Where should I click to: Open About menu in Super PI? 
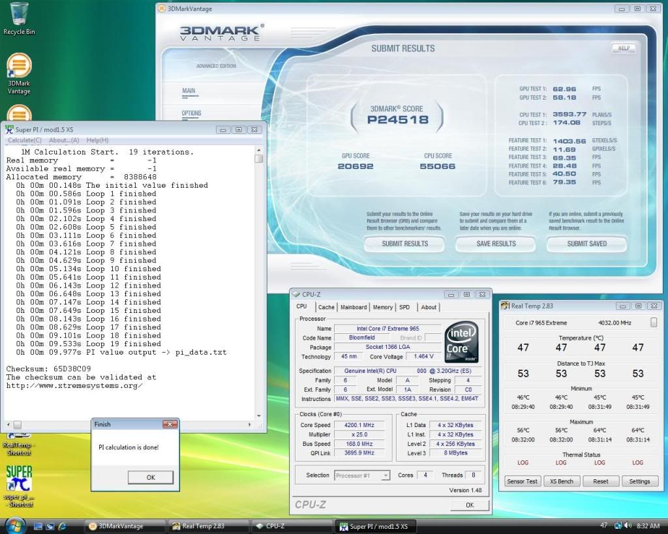point(64,140)
